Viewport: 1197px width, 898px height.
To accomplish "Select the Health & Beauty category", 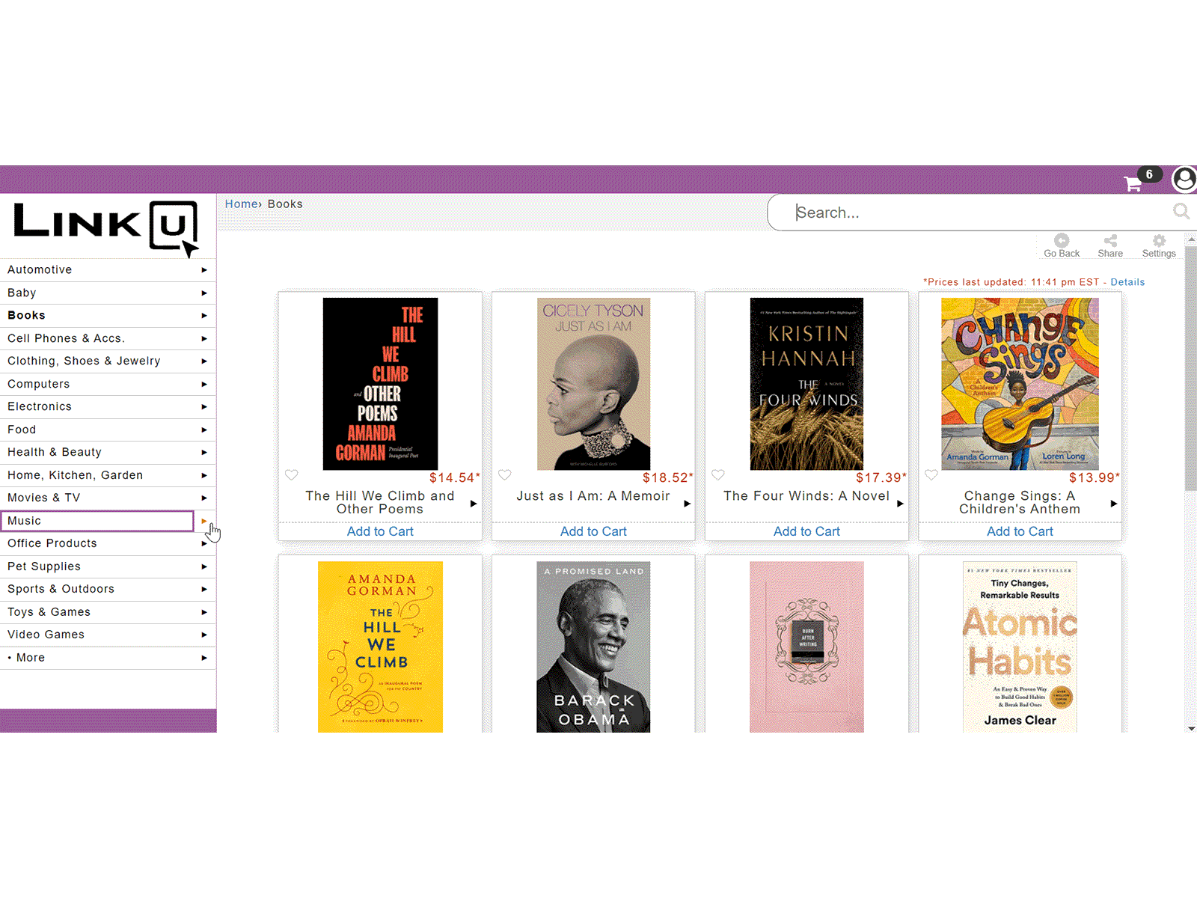I will (55, 452).
